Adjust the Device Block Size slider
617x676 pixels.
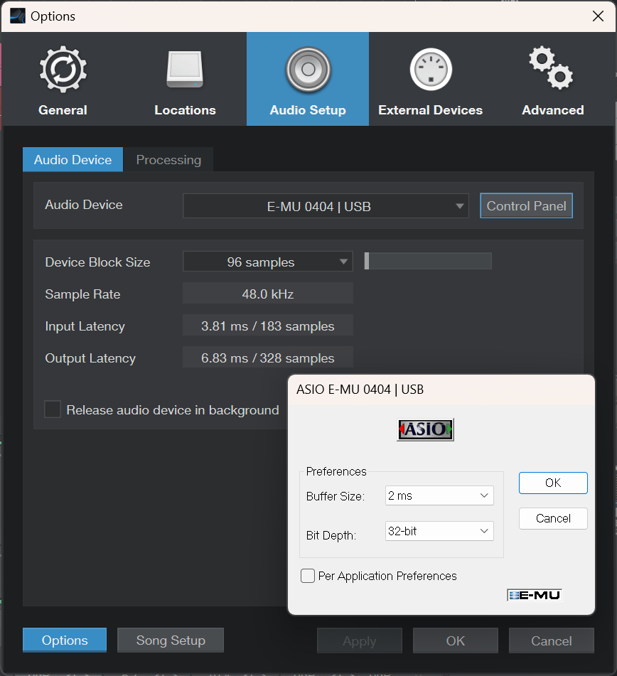click(x=428, y=262)
